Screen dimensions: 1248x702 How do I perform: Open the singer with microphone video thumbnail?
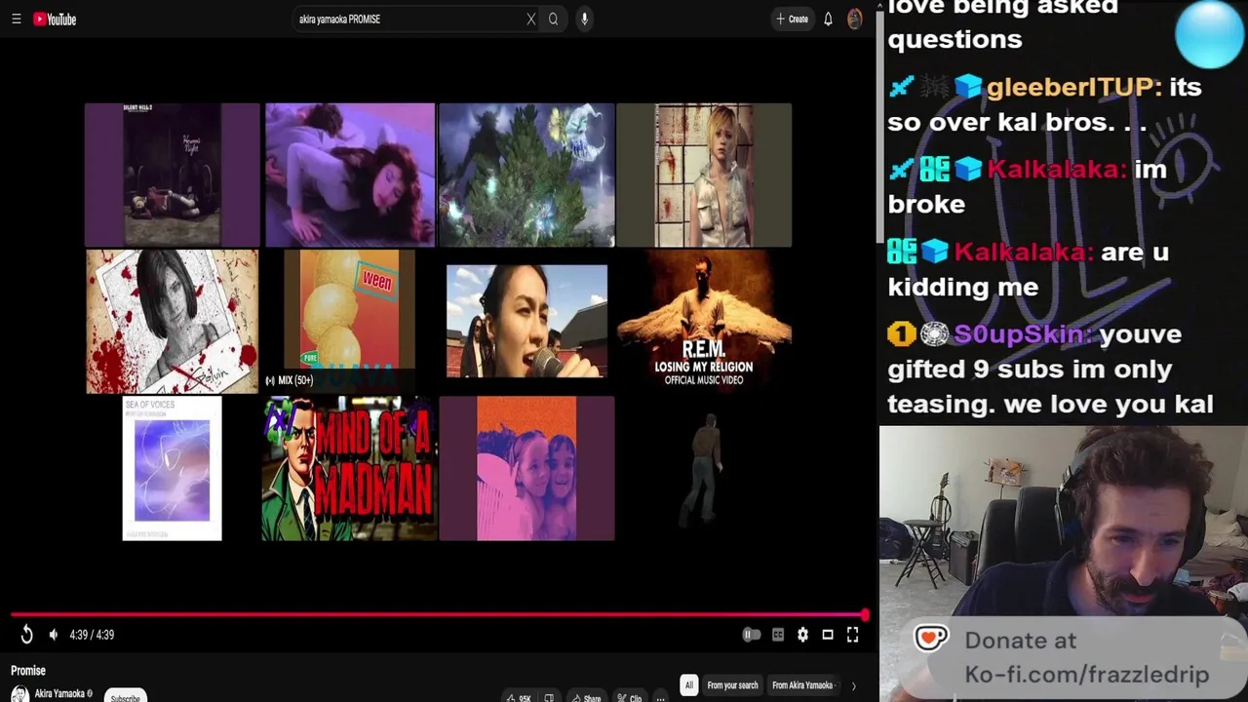pos(526,321)
